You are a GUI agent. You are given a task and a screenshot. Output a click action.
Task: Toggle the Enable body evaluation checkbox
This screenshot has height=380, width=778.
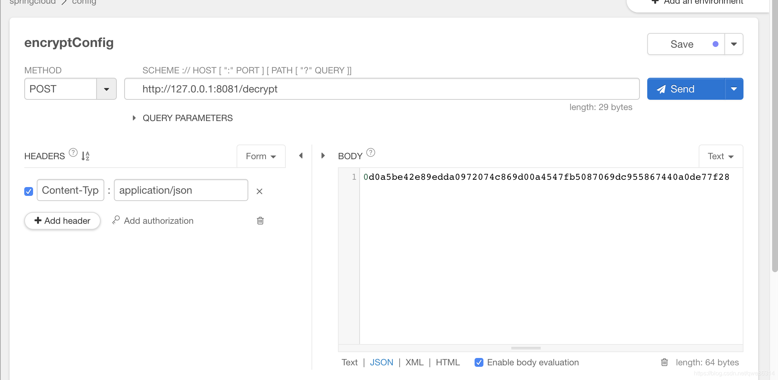click(479, 362)
